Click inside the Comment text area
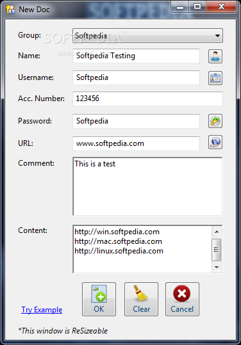The height and width of the screenshot is (345, 241). [147, 186]
